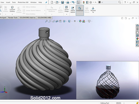139x104 pixels.
Task: Expand the Linear Sketch Pattern dropdown arrow
Action: pos(45,10)
